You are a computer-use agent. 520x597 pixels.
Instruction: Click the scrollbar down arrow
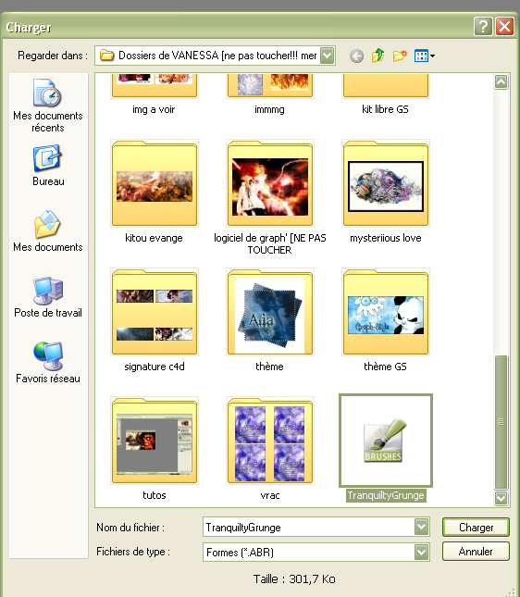(501, 498)
